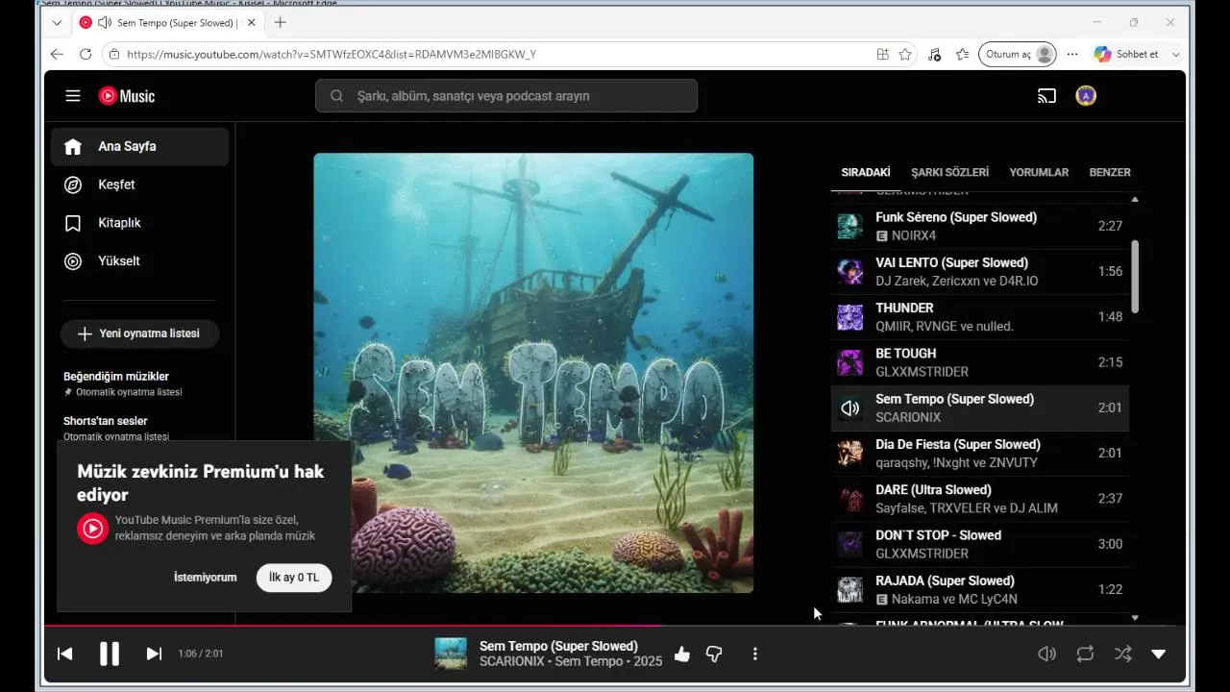Play Funk Séreno (Super Slowed) from the queue
The image size is (1230, 692).
pos(979,226)
